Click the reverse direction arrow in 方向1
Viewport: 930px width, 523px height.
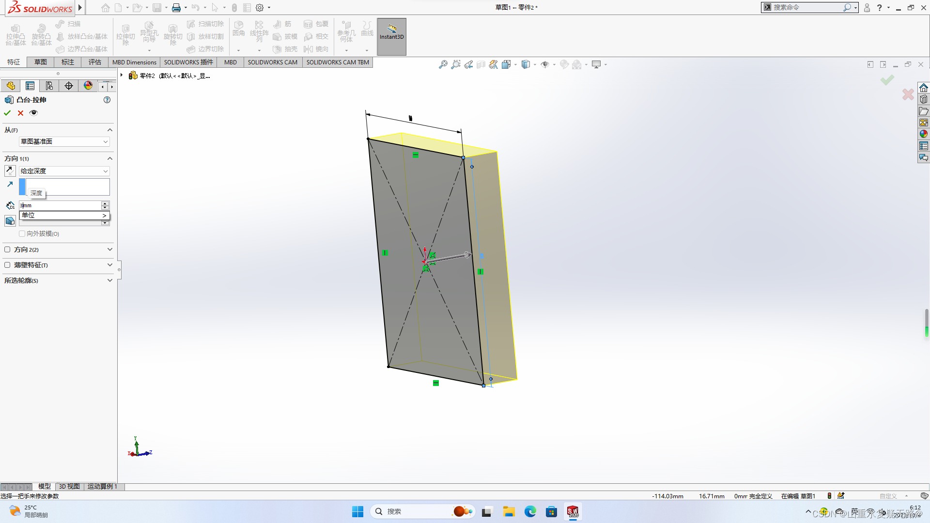pyautogui.click(x=10, y=170)
